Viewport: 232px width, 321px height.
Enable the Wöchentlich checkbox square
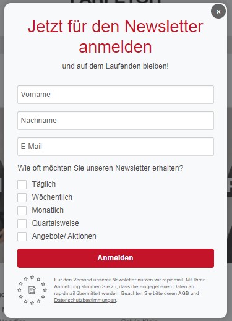coord(22,197)
